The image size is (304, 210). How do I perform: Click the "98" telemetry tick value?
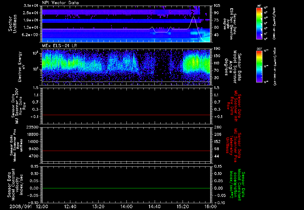(216, 149)
